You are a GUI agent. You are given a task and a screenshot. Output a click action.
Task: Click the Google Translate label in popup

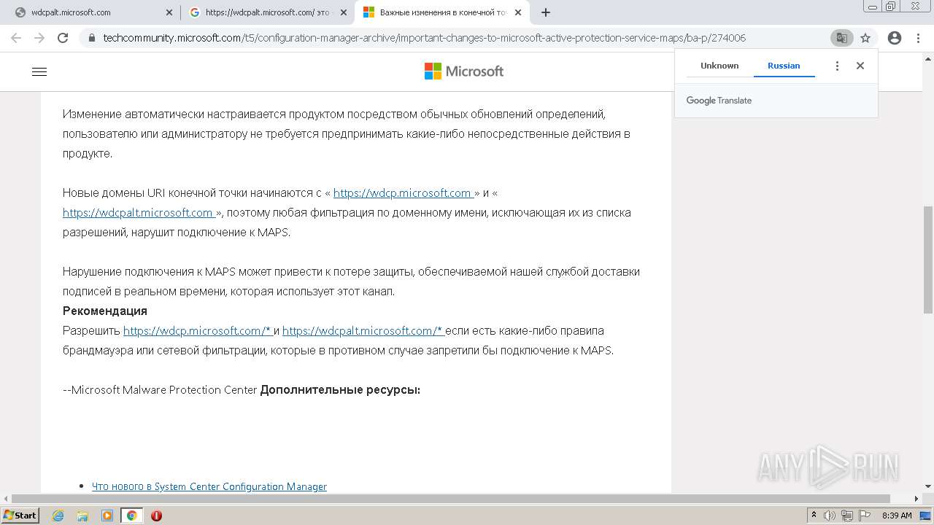pos(719,101)
